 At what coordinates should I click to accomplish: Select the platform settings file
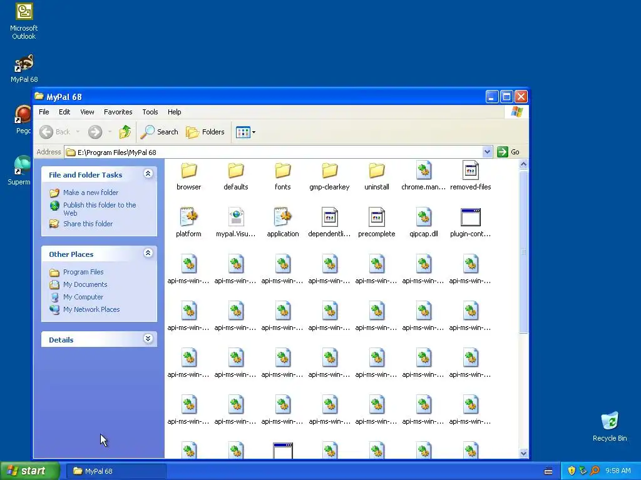click(x=188, y=222)
